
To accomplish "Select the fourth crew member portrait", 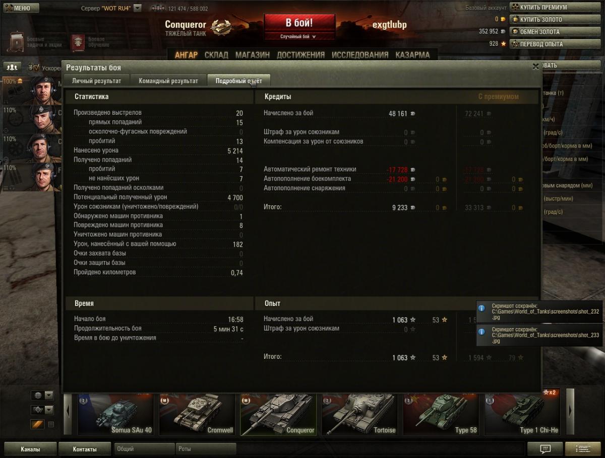I will pos(31,177).
